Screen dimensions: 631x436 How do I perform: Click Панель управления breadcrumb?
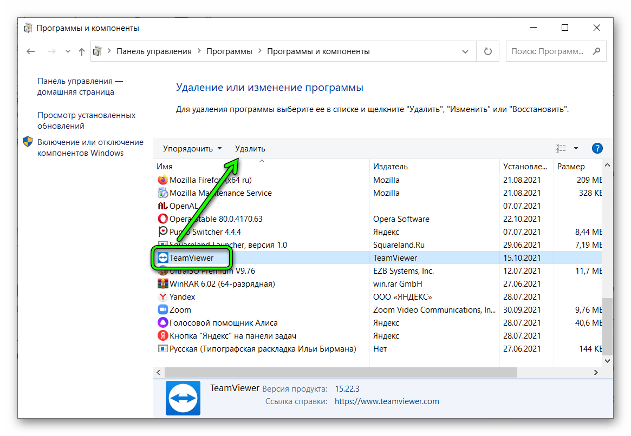point(154,51)
